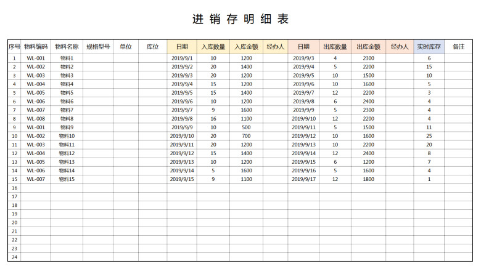
Task: Click WL-001 code in the 物料9 row
Action: coord(36,127)
